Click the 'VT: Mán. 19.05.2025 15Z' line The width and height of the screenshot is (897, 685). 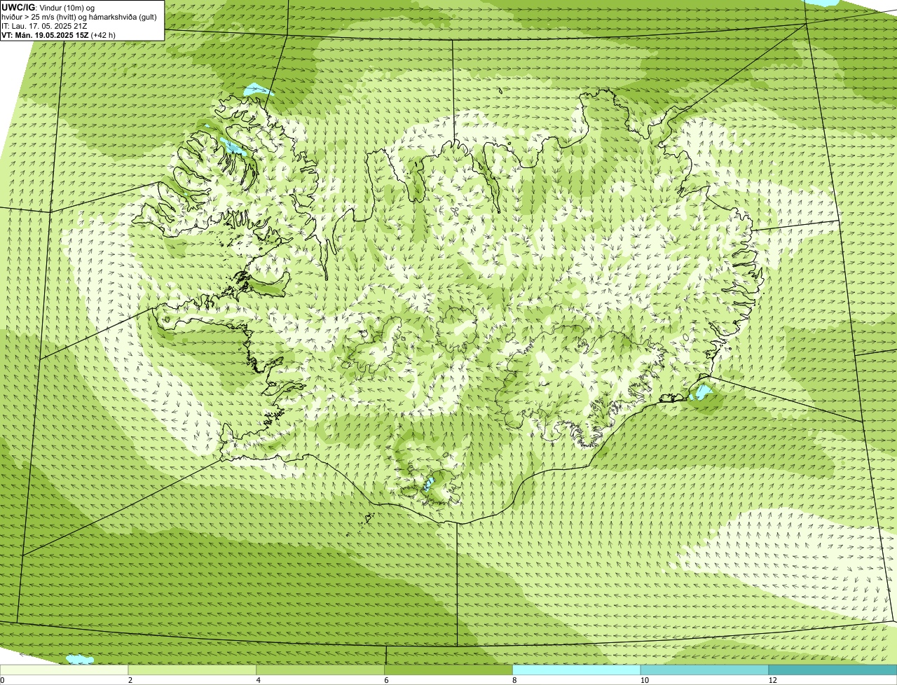pos(58,34)
